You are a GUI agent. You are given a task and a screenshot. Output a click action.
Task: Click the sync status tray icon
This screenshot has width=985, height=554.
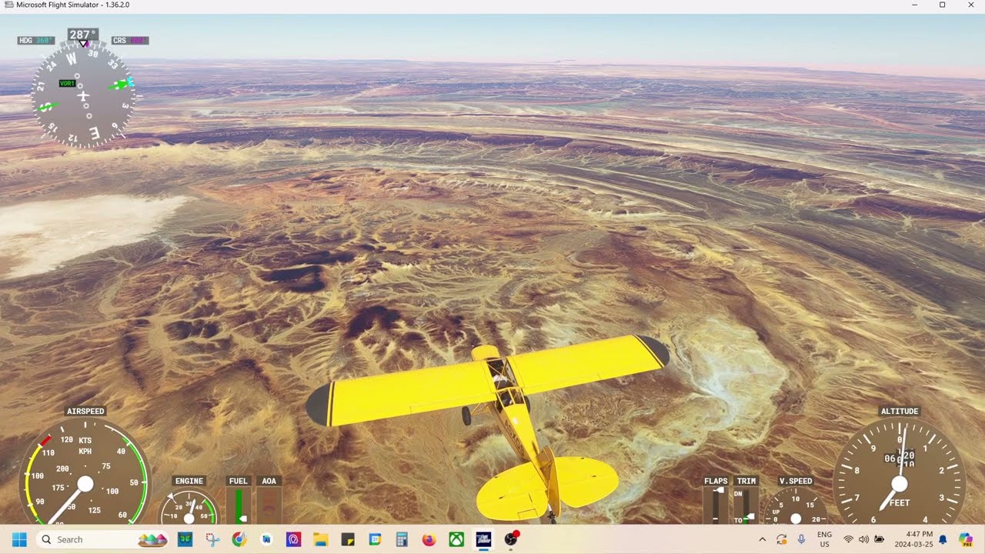tap(782, 539)
